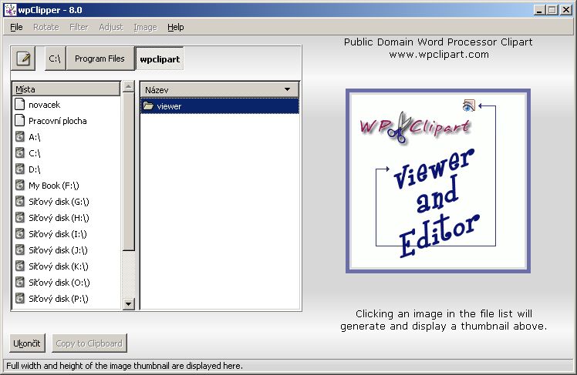Screen dimensions: 577x375
Task: Click the Síťový disk (K:\) drive icon
Action: [20, 266]
